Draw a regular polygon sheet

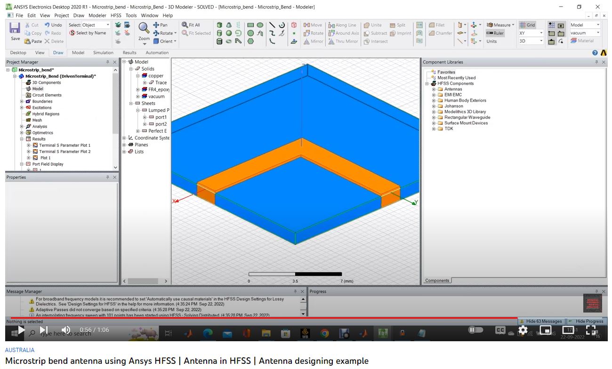point(250,41)
